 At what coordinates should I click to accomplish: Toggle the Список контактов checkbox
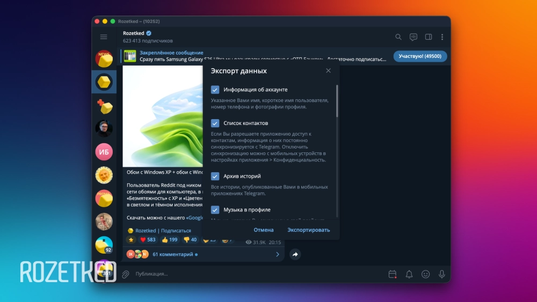[x=215, y=123]
